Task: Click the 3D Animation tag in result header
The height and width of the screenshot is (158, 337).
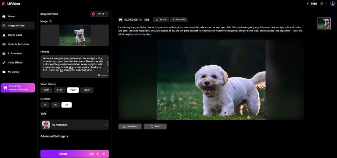Action: pos(179,20)
